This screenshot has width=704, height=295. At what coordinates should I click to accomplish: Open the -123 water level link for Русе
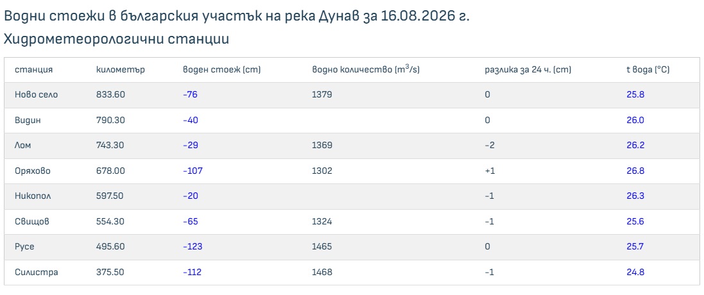(x=193, y=246)
